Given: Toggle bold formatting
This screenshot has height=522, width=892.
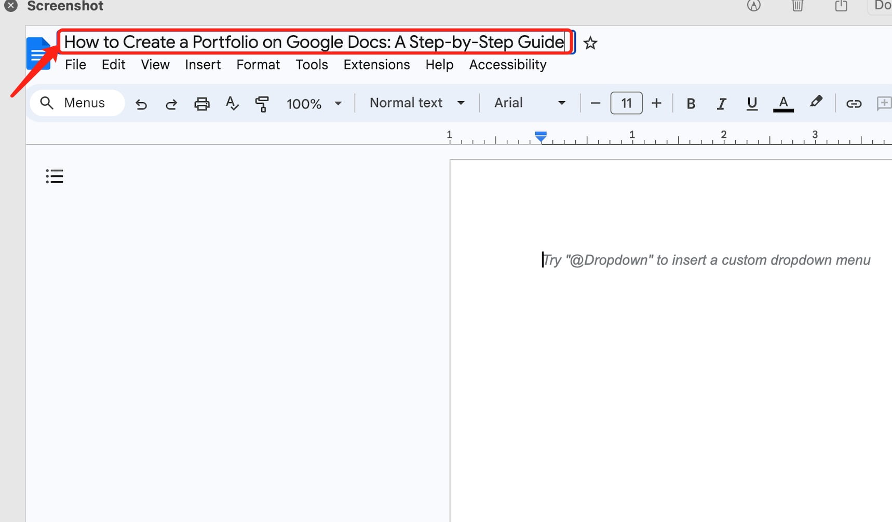Looking at the screenshot, I should [691, 104].
